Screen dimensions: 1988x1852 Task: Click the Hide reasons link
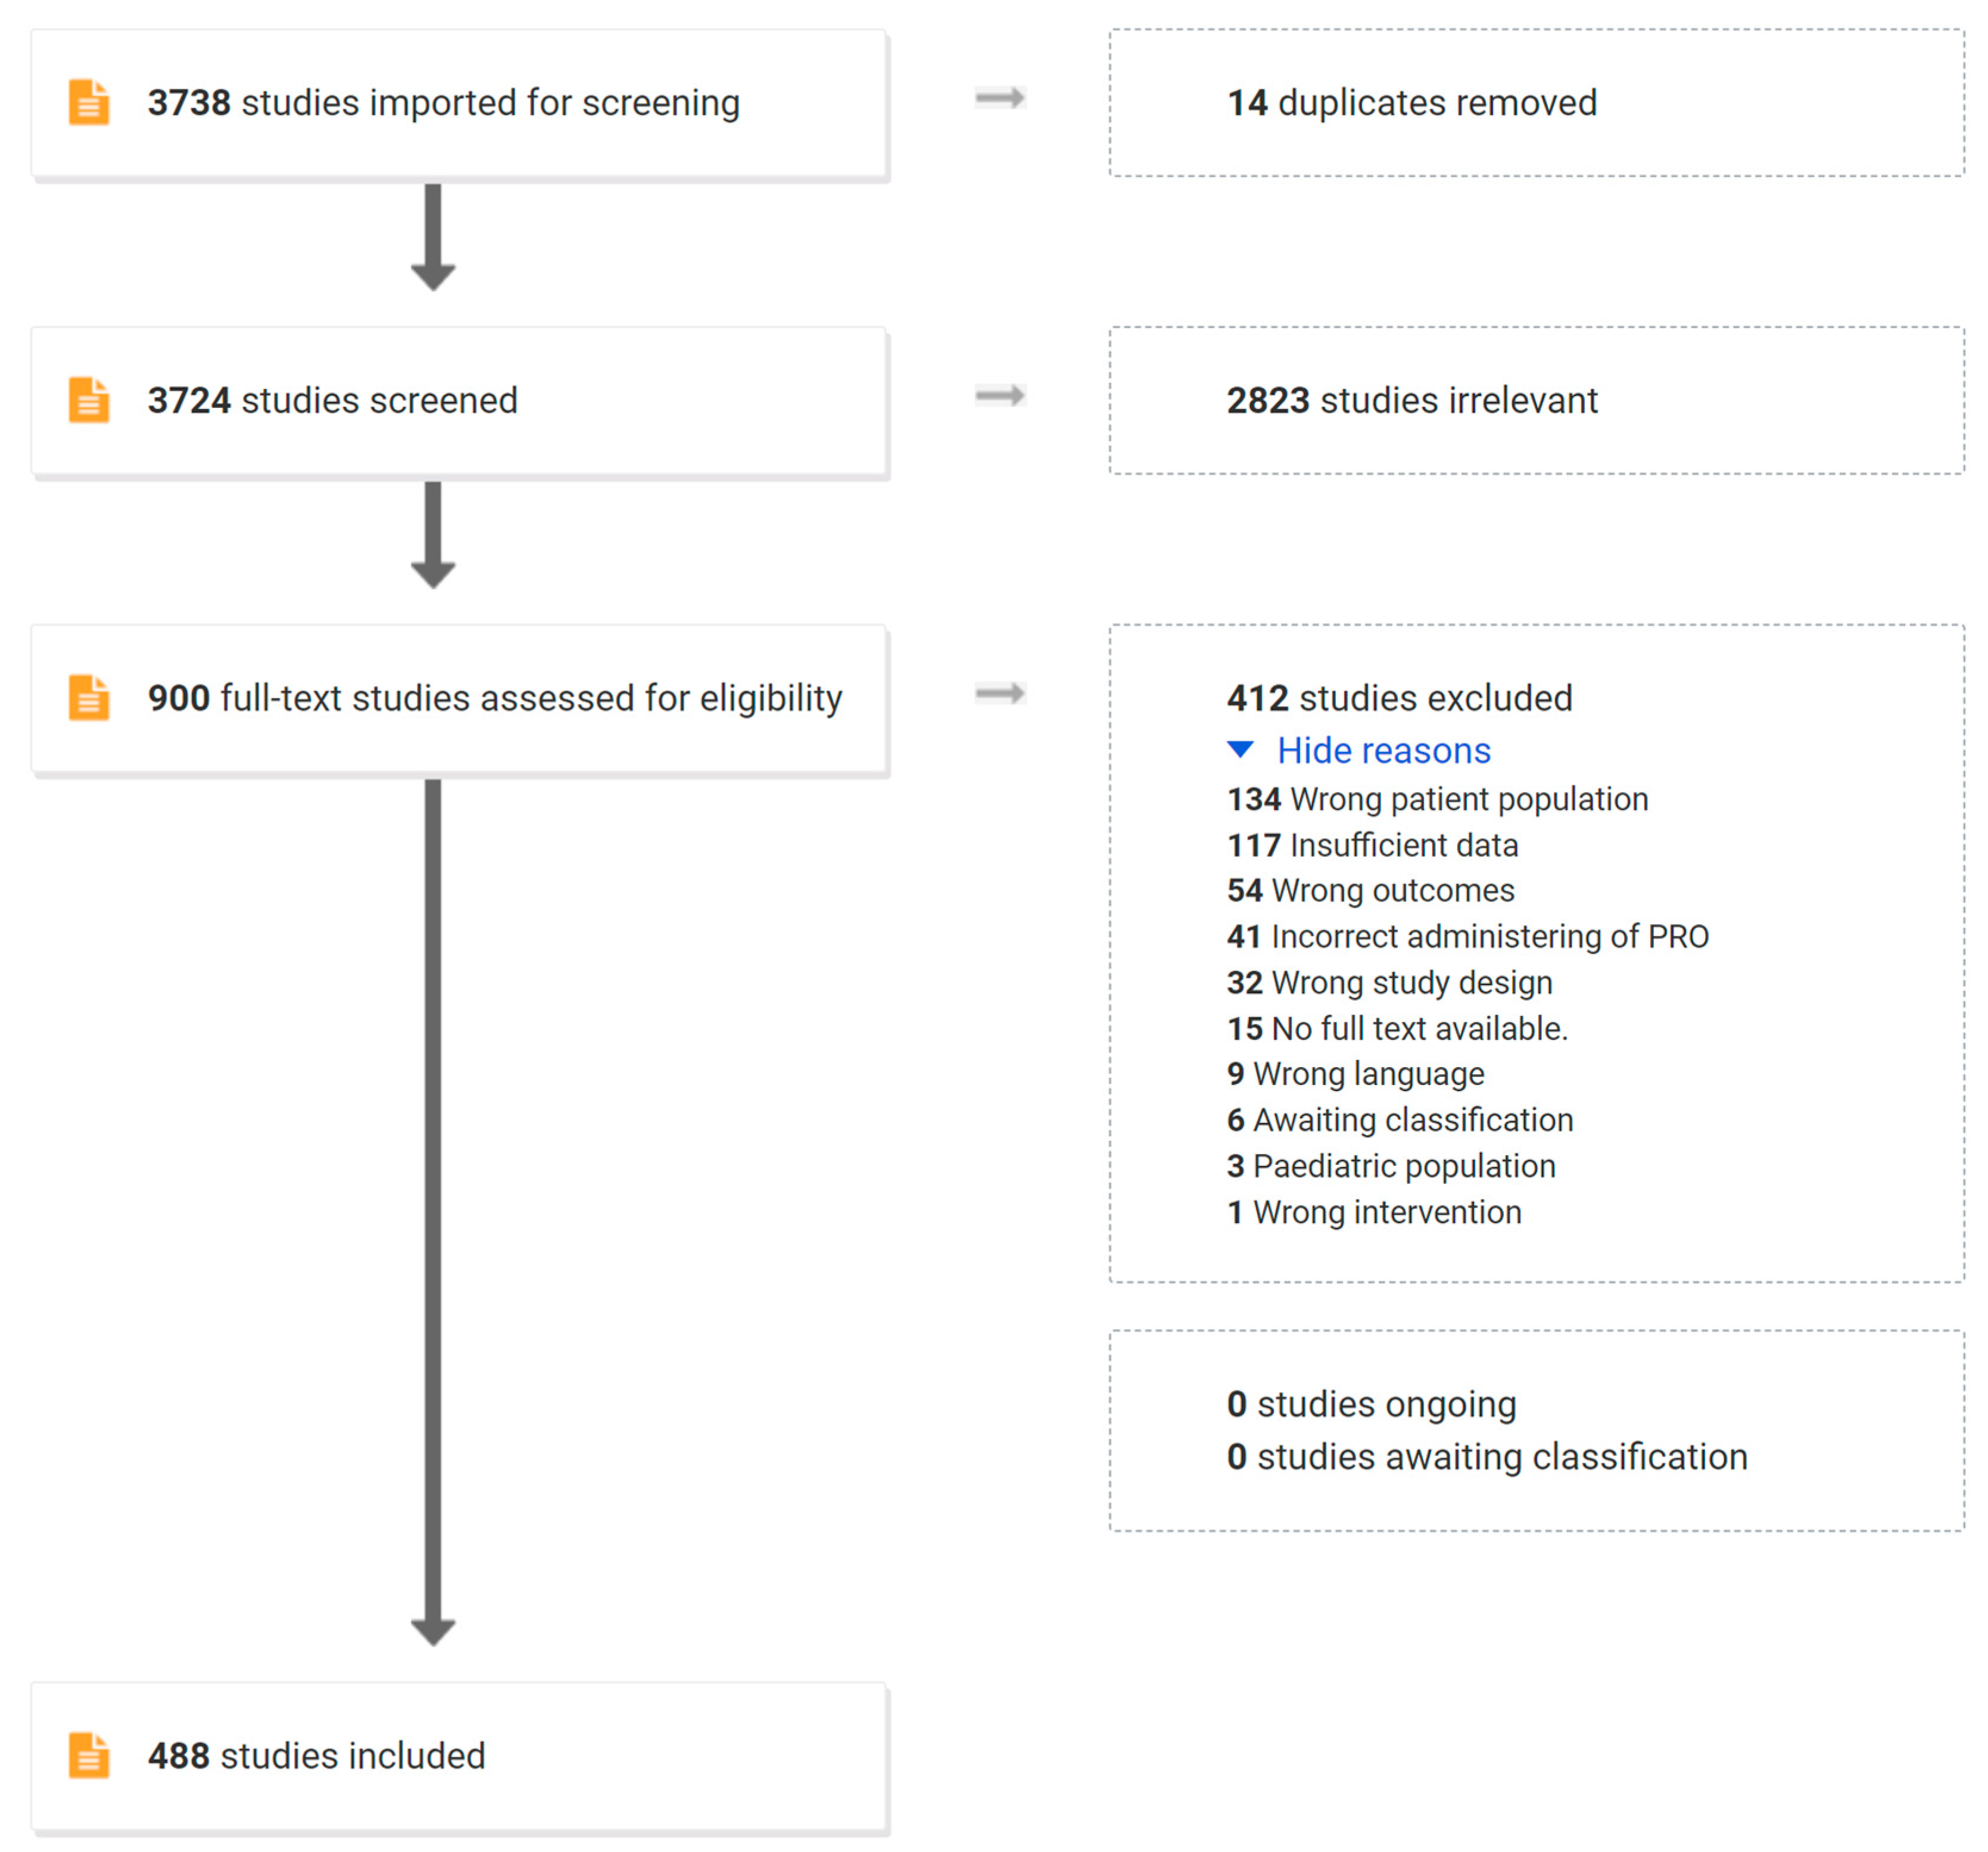[x=1383, y=750]
